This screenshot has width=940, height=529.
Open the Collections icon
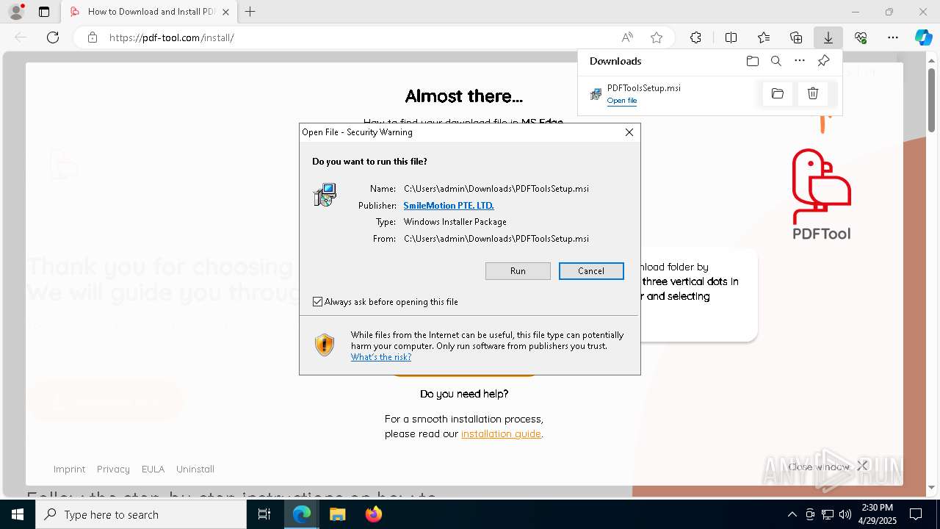tap(796, 37)
